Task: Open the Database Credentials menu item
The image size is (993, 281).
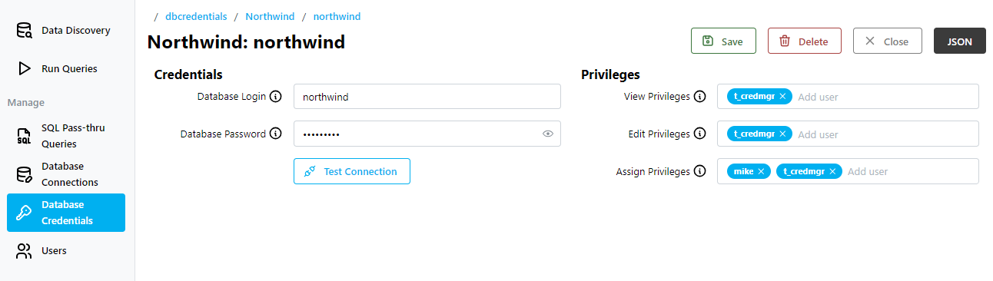Action: pos(66,213)
